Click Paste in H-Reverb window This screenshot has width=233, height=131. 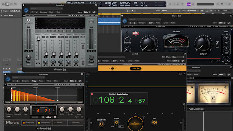[x=41, y=81]
